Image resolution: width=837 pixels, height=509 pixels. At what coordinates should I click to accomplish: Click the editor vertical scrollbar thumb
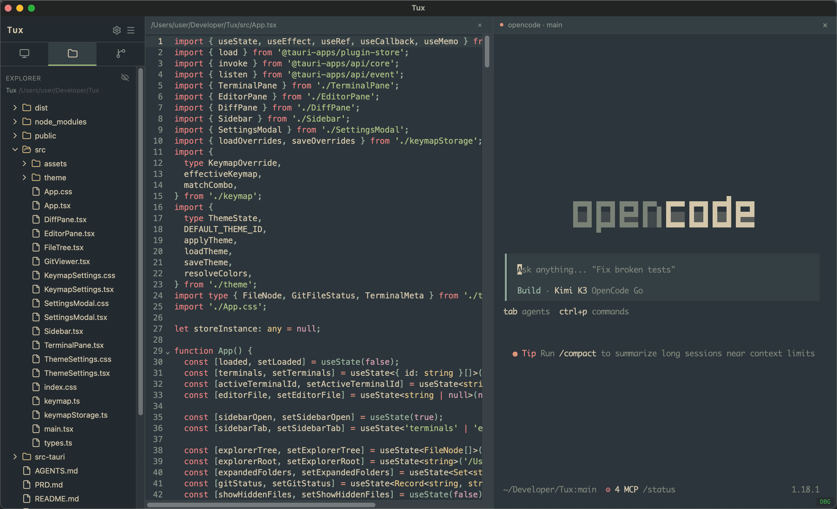pyautogui.click(x=487, y=51)
